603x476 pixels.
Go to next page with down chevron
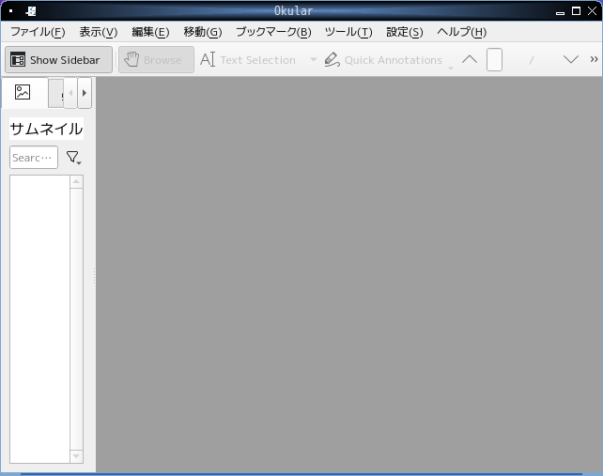click(x=571, y=59)
